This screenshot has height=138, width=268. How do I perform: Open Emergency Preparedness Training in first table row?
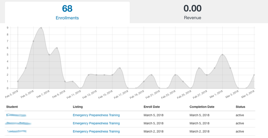pos(96,115)
